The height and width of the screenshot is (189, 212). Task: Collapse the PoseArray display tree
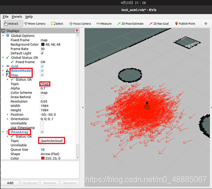tap(3, 132)
